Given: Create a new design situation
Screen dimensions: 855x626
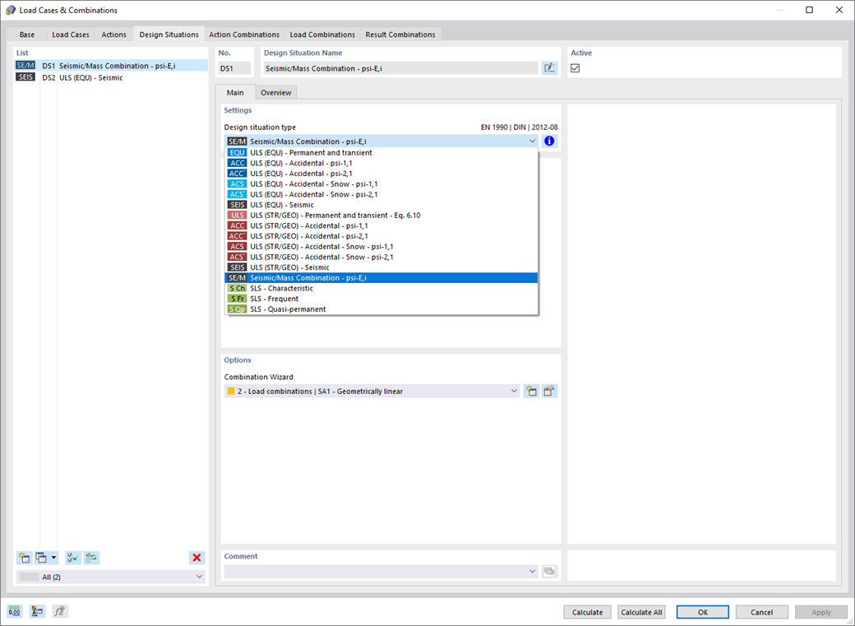Looking at the screenshot, I should point(24,557).
